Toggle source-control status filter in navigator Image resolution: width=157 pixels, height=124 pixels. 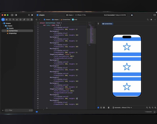coord(32,110)
